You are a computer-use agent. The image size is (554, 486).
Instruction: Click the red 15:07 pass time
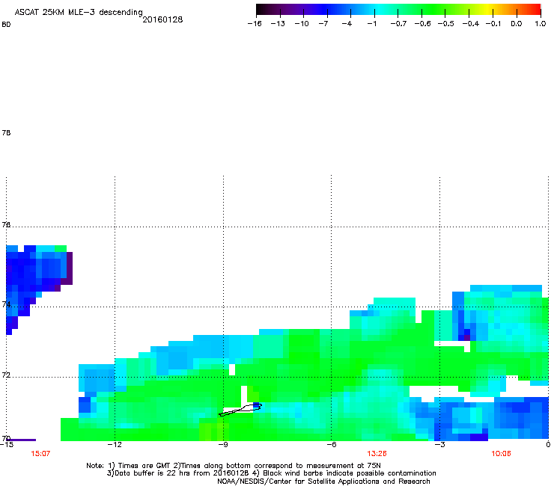tap(40, 454)
